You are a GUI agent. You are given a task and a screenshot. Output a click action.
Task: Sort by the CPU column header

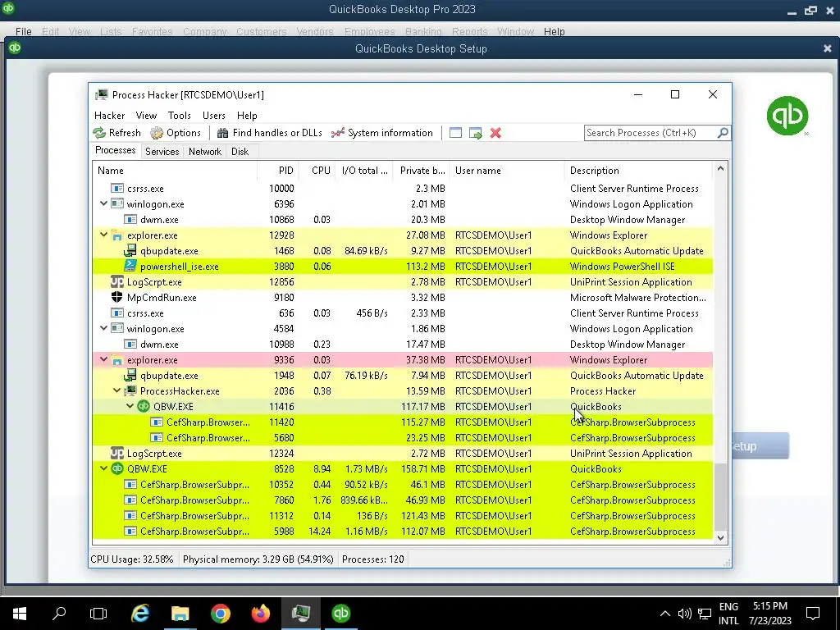coord(317,171)
